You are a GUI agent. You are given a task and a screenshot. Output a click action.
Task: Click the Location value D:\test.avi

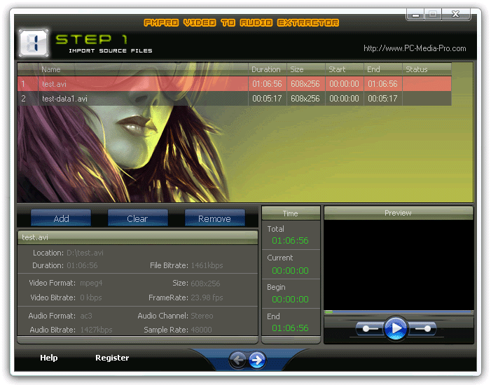click(85, 253)
